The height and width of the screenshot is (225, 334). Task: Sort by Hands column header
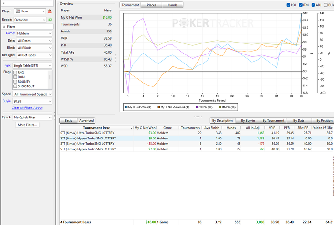pyautogui.click(x=231, y=128)
